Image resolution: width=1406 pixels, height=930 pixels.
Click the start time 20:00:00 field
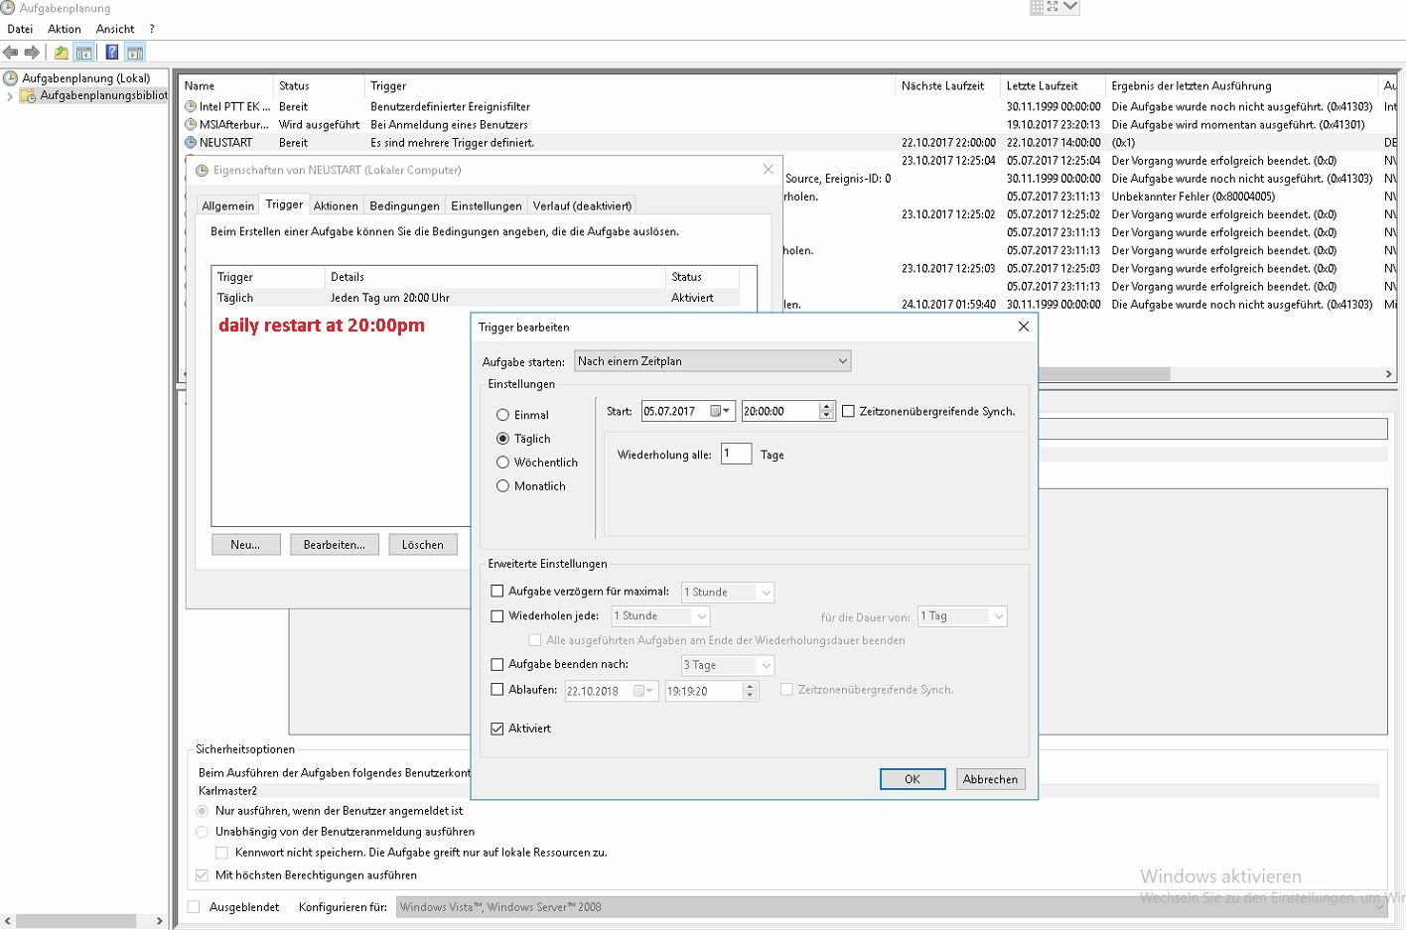point(780,411)
